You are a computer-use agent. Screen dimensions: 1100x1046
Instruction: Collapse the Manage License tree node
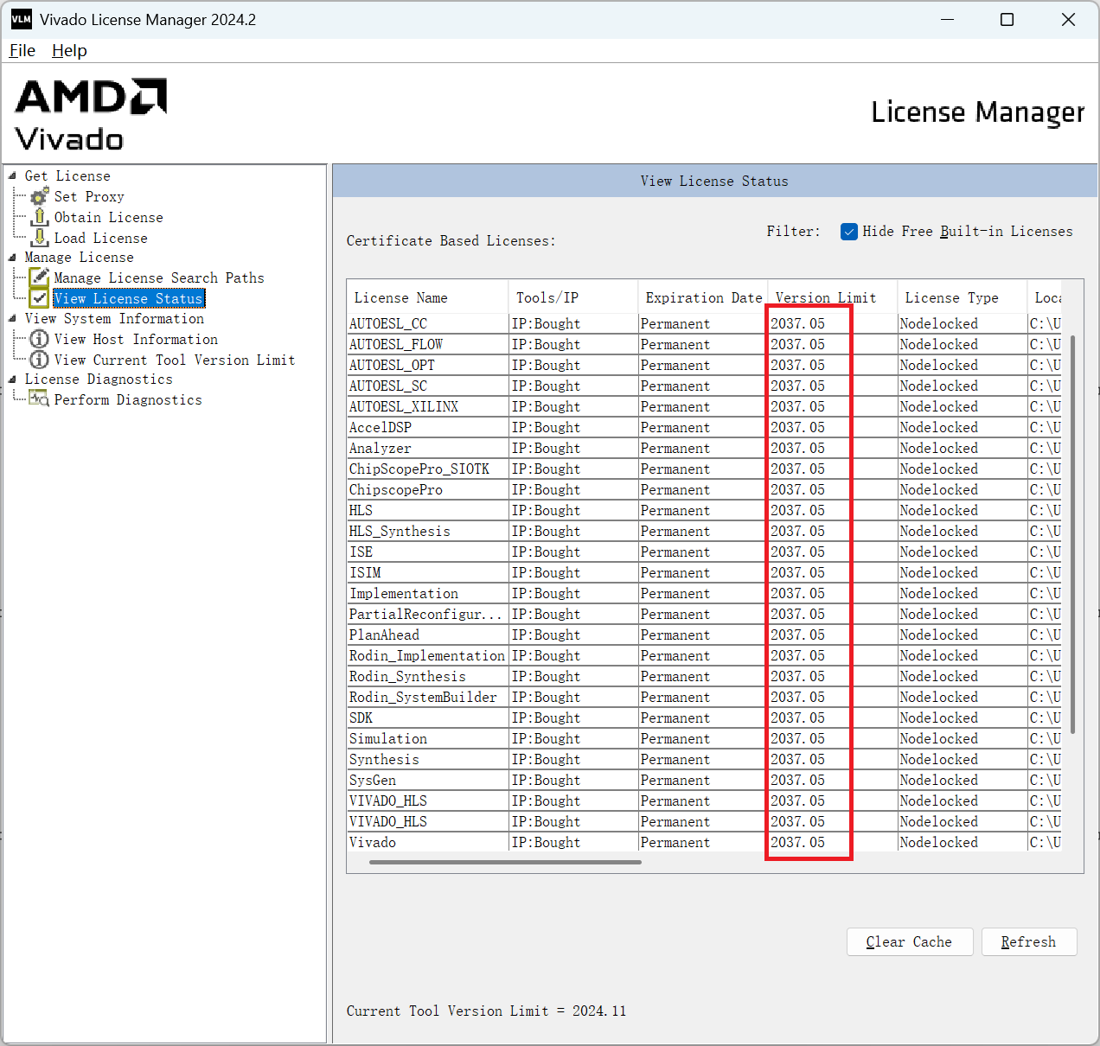point(12,258)
